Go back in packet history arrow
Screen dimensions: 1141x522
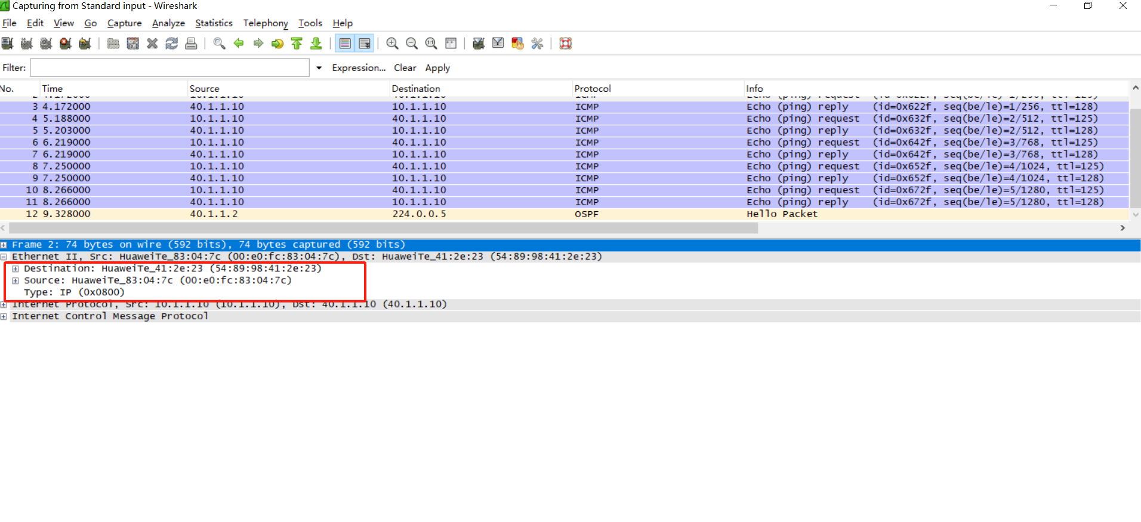[239, 44]
